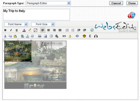
Task: Select center text alignment
Action: [48, 30]
